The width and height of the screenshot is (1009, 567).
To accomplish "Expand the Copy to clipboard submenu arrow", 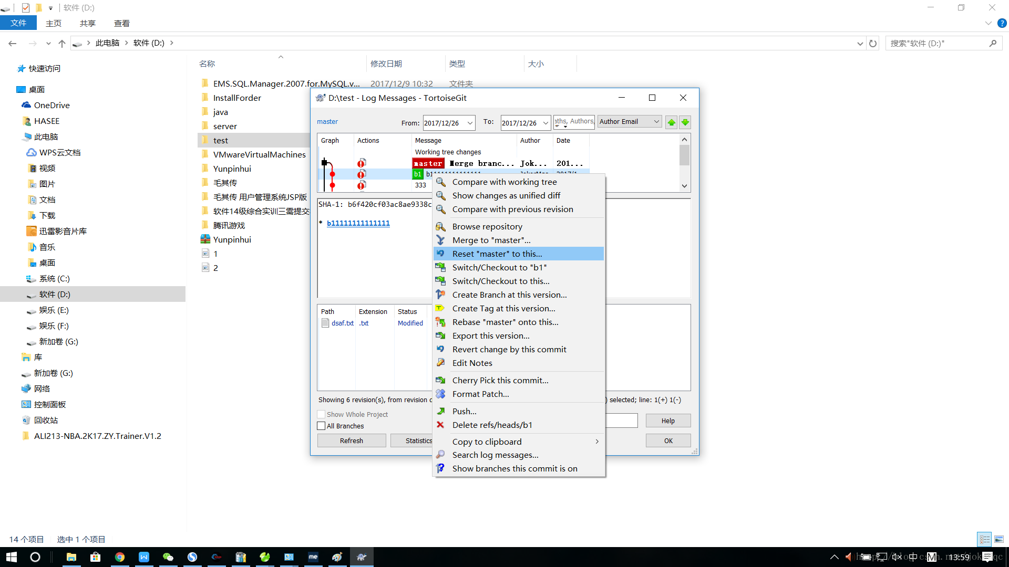I will click(597, 442).
